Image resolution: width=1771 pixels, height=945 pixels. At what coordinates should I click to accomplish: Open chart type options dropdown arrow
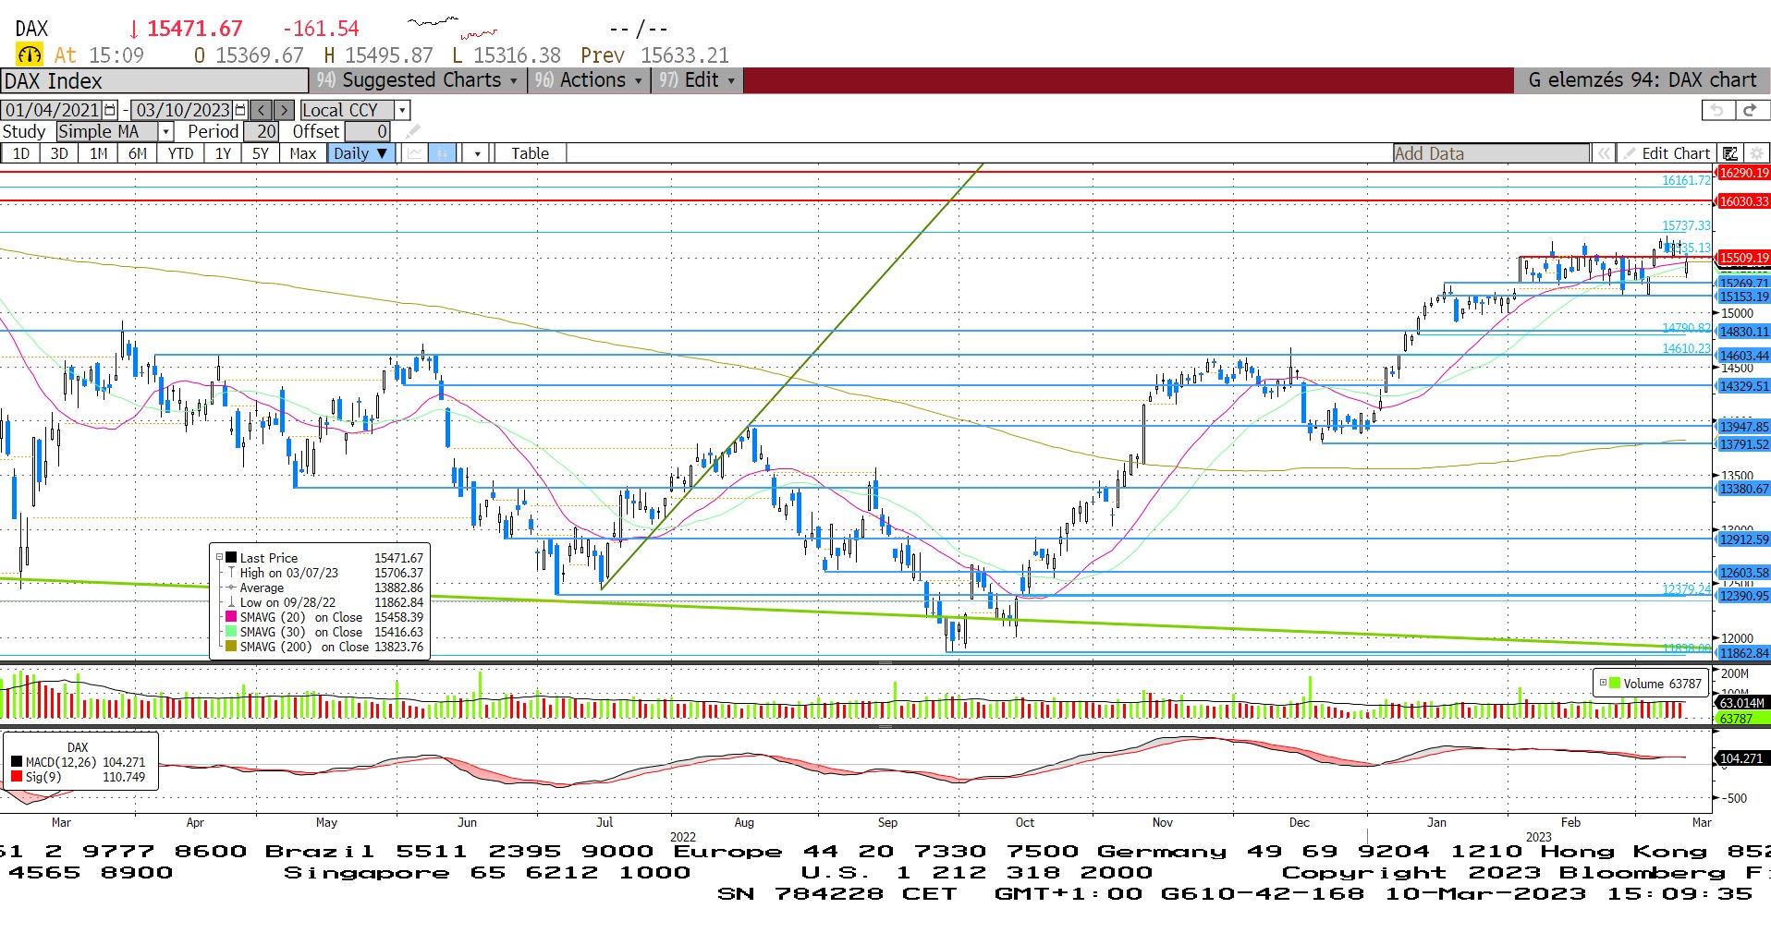tap(477, 153)
